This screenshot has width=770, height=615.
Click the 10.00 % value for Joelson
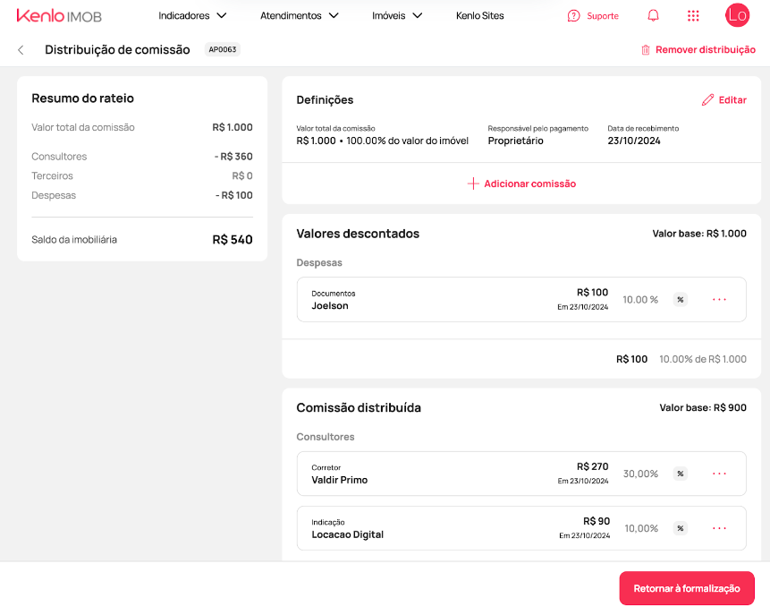coord(640,299)
